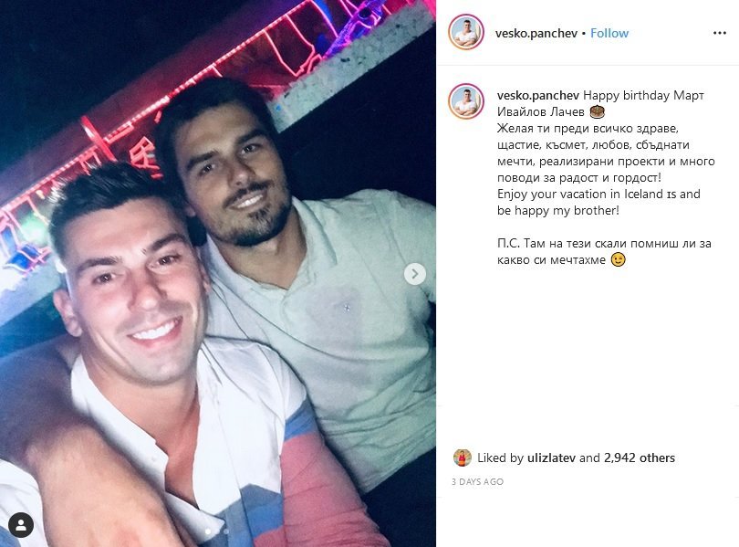Open the vesko.panchev profile picture in the header
This screenshot has width=739, height=547.
[x=466, y=33]
